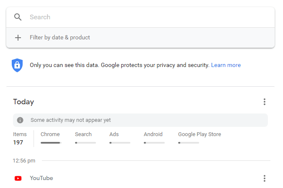Image resolution: width=283 pixels, height=188 pixels.
Task: Click the plus icon beside Filter
Action: tap(18, 38)
